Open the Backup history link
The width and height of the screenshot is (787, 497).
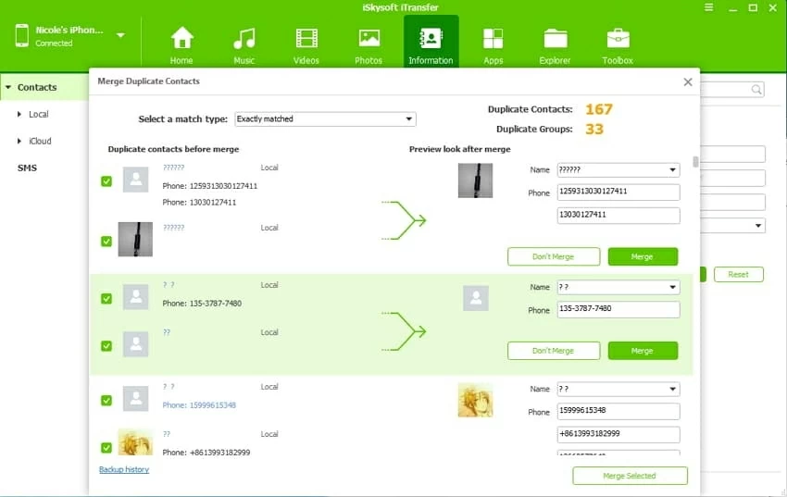point(124,470)
